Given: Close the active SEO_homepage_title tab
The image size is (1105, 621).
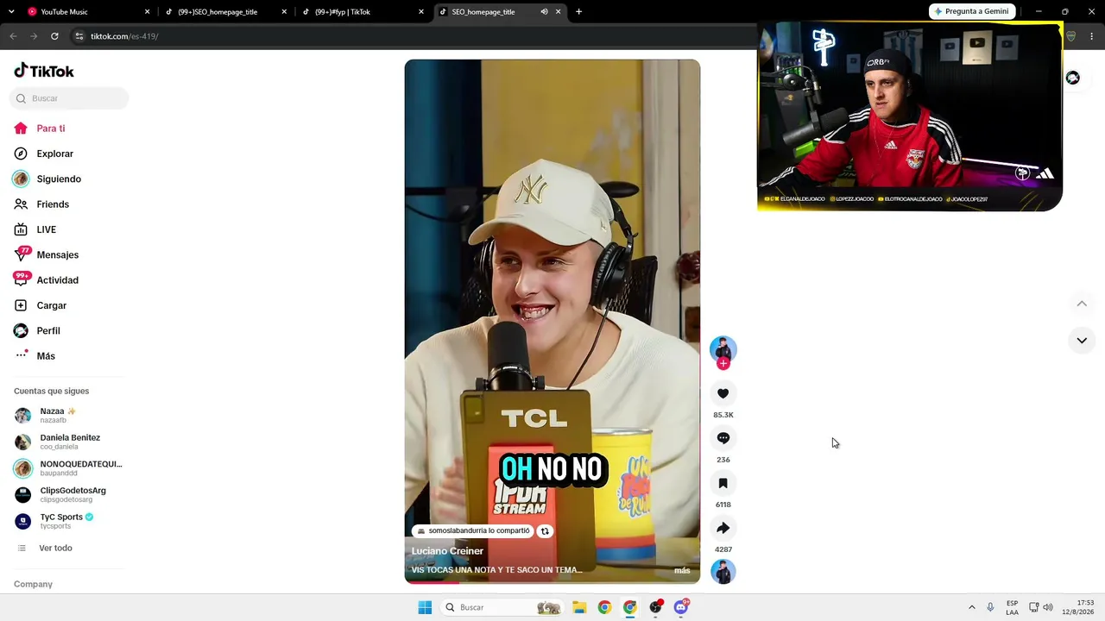Looking at the screenshot, I should [x=558, y=12].
